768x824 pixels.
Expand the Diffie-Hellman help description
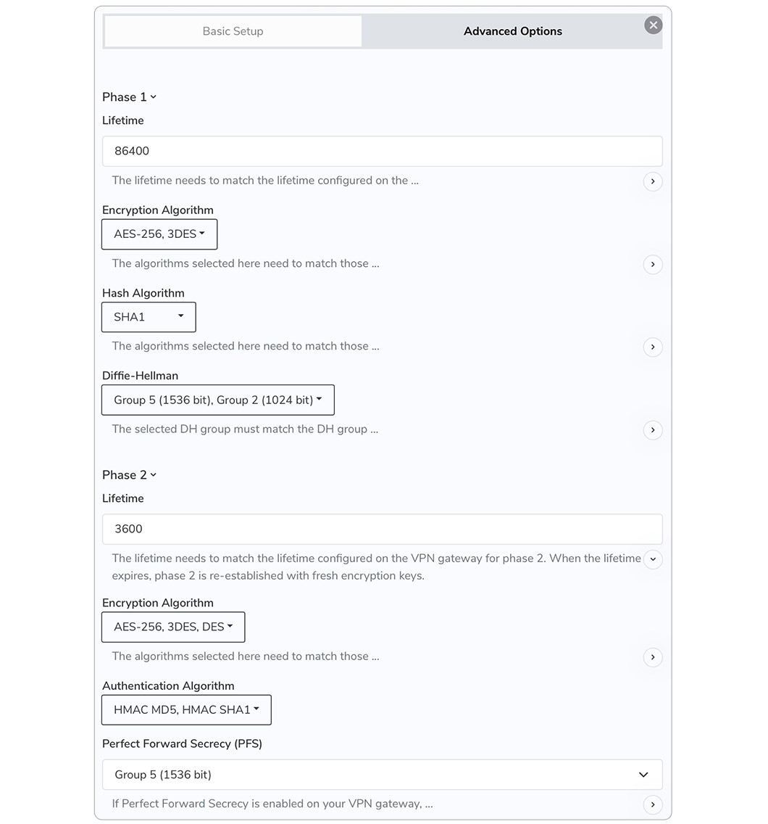[652, 430]
